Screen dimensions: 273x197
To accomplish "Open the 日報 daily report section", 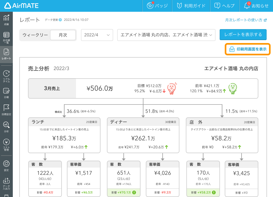I will [6, 92].
